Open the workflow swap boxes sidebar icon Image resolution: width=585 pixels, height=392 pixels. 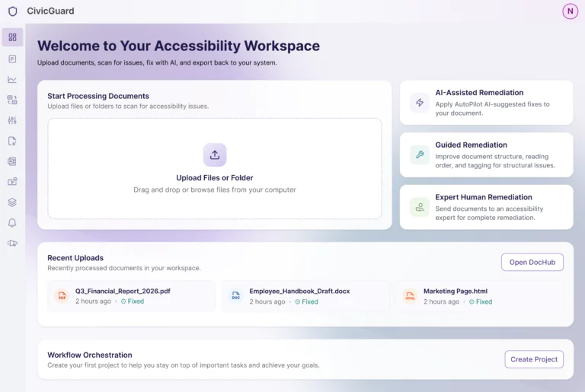click(x=12, y=100)
